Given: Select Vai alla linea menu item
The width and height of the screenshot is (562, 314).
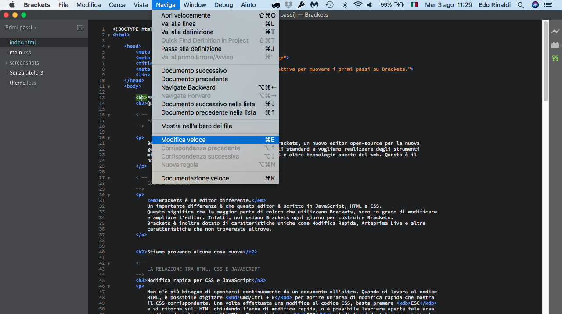Looking at the screenshot, I should [178, 24].
